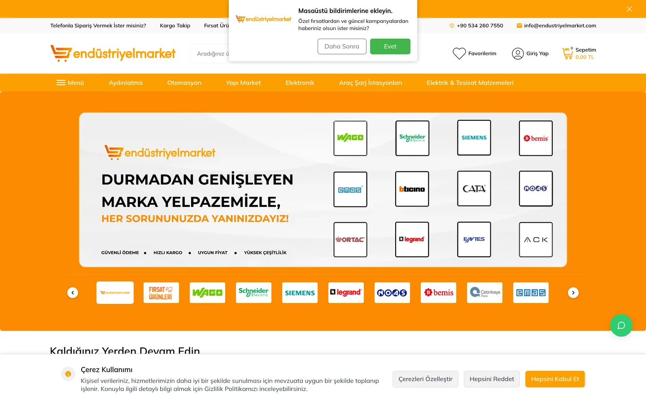The height and width of the screenshot is (404, 646).
Task: Select the ORTAC tile in banner
Action: point(350,240)
